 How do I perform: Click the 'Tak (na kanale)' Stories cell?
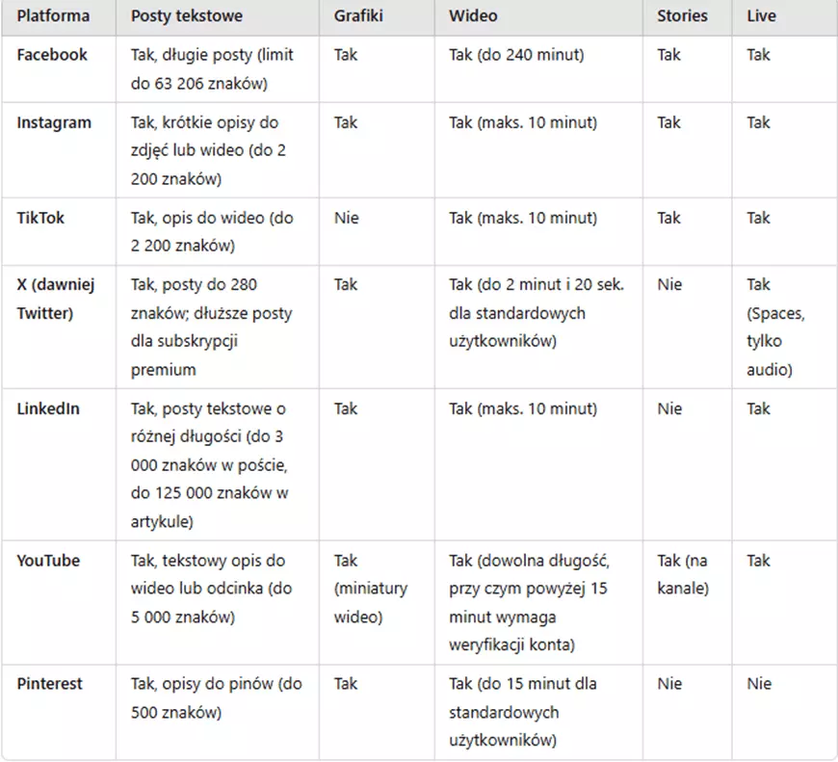[682, 574]
